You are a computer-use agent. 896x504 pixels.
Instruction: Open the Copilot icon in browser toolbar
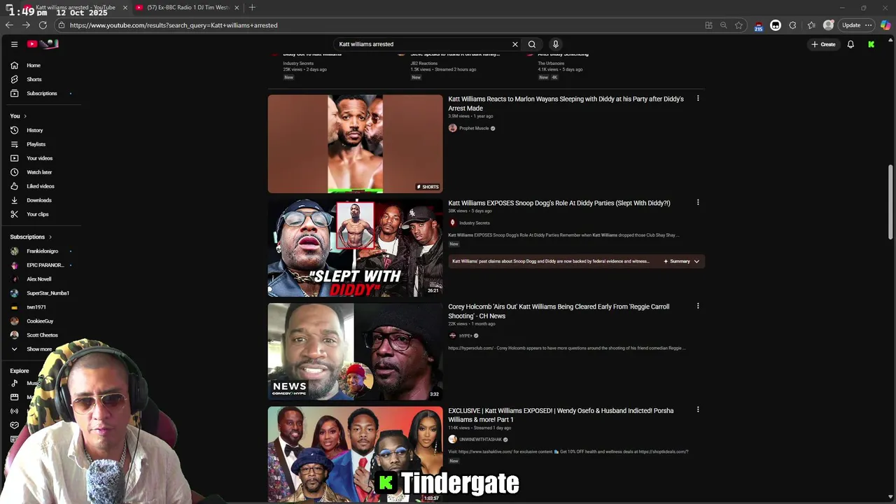[885, 25]
